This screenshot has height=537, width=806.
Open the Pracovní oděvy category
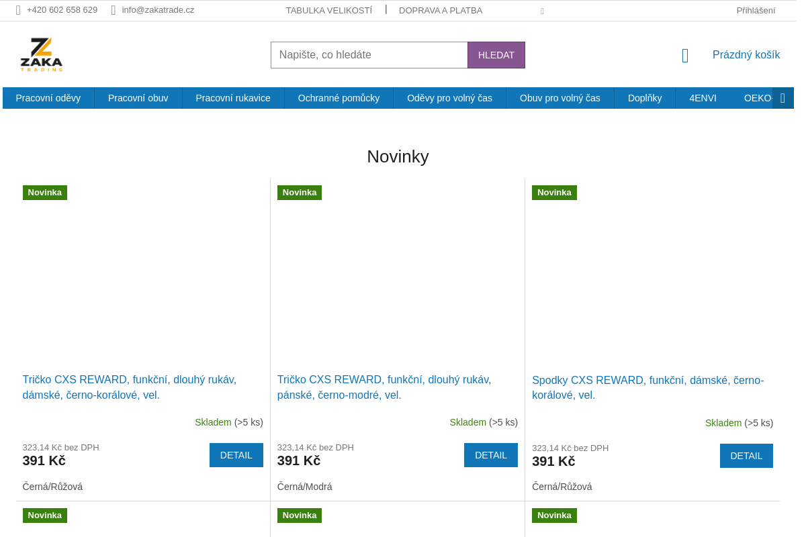tap(48, 98)
